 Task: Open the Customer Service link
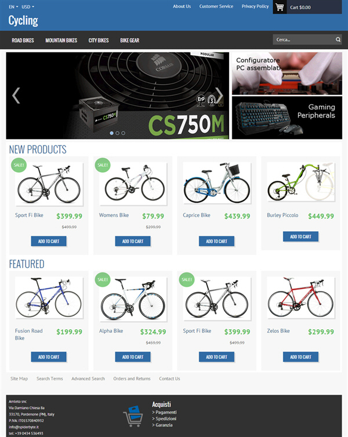pos(216,6)
